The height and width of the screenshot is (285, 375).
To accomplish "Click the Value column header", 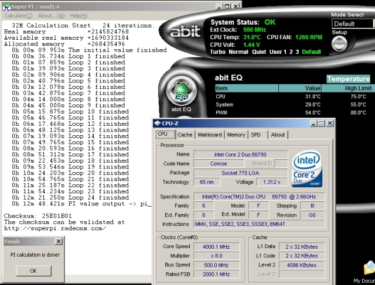I will pos(299,88).
